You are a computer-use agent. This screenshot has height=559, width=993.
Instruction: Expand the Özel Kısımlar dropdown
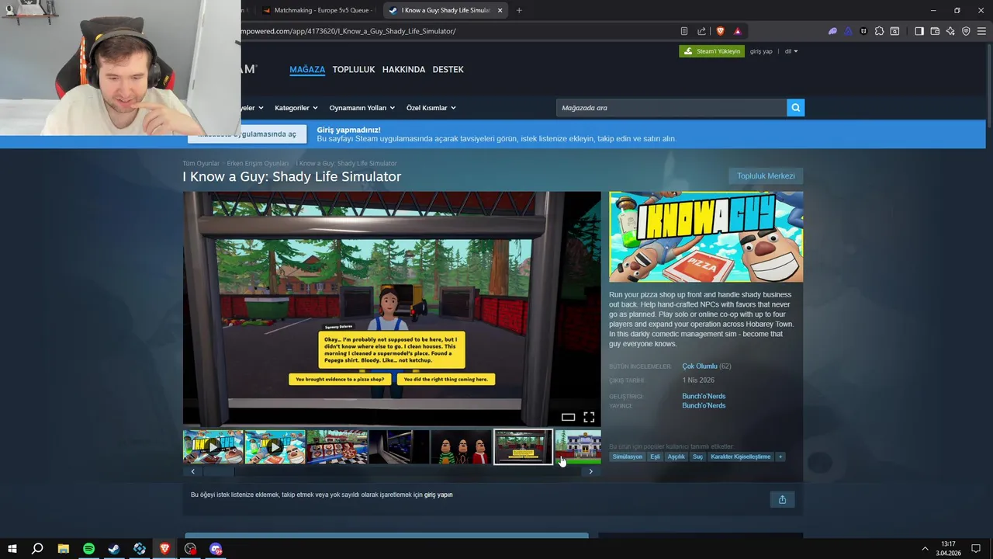click(x=431, y=108)
